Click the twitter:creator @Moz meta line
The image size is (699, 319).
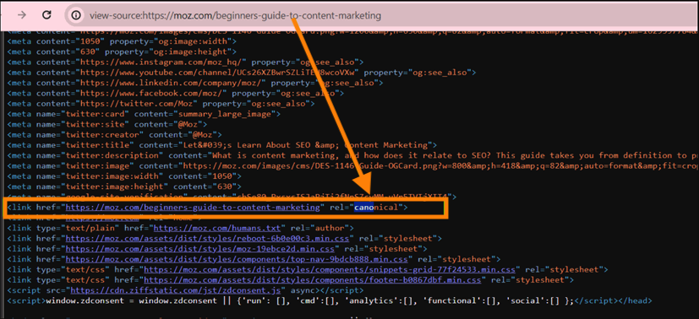115,134
